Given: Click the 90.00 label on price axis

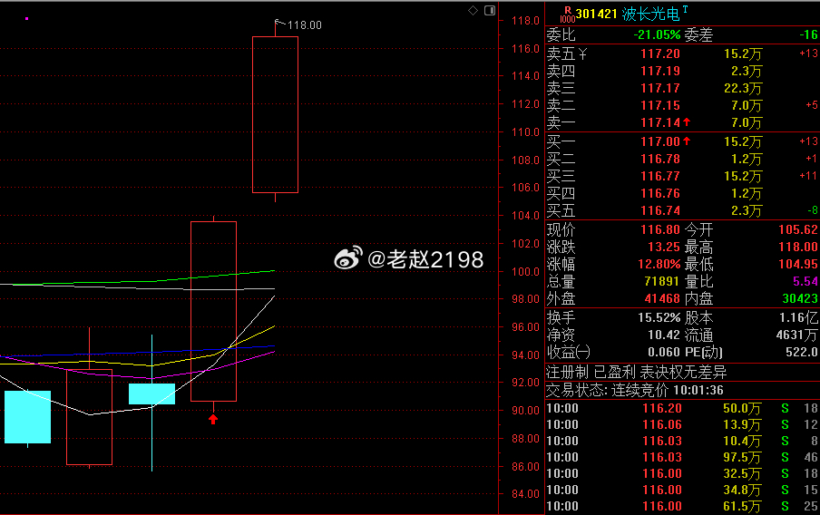Looking at the screenshot, I should [525, 411].
